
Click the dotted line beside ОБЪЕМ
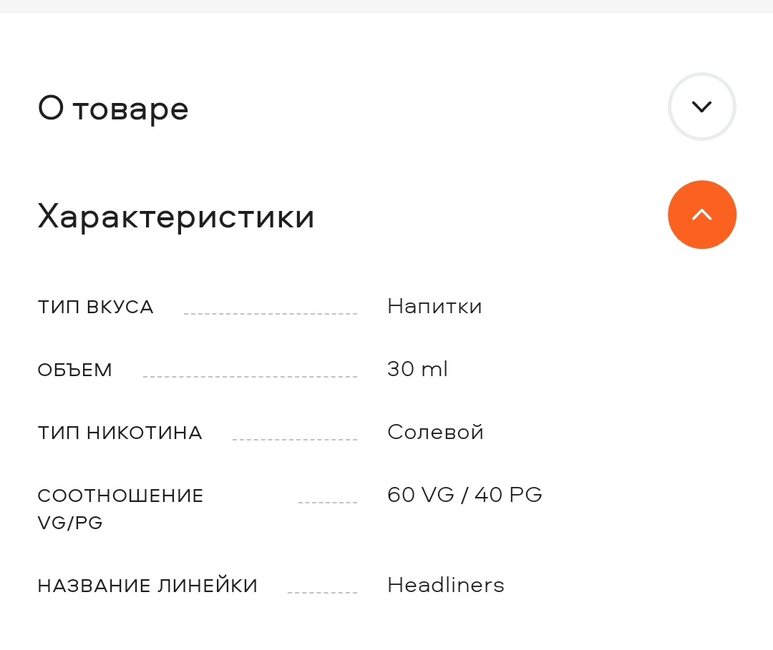pyautogui.click(x=250, y=377)
